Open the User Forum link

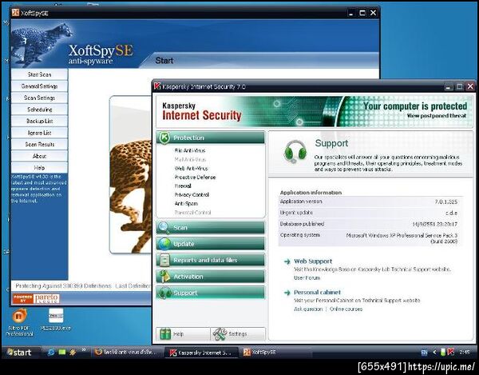tap(307, 277)
